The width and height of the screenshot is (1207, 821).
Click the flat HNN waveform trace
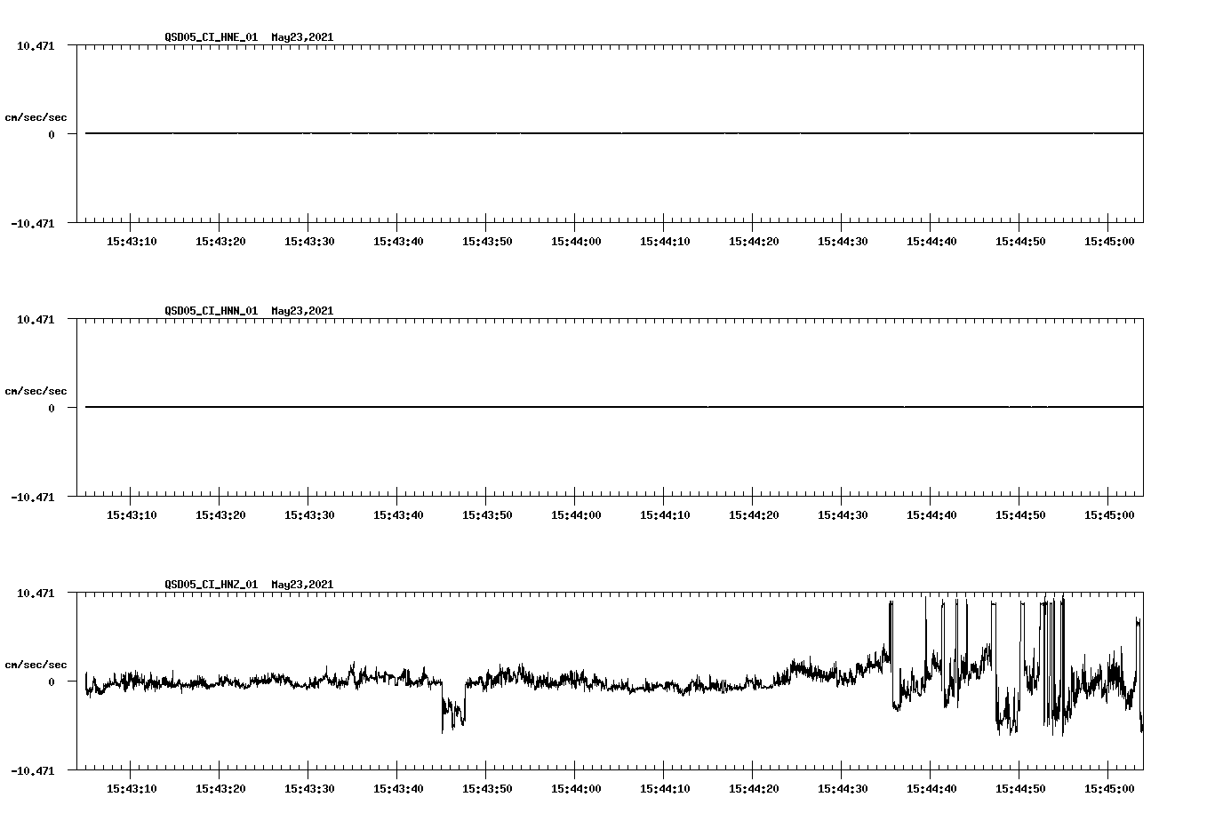(533, 407)
